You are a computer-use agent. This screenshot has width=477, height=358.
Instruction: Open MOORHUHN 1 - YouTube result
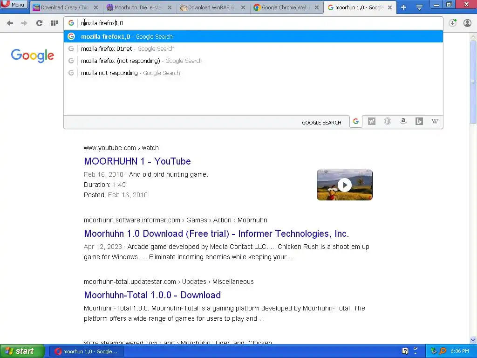pos(137,161)
